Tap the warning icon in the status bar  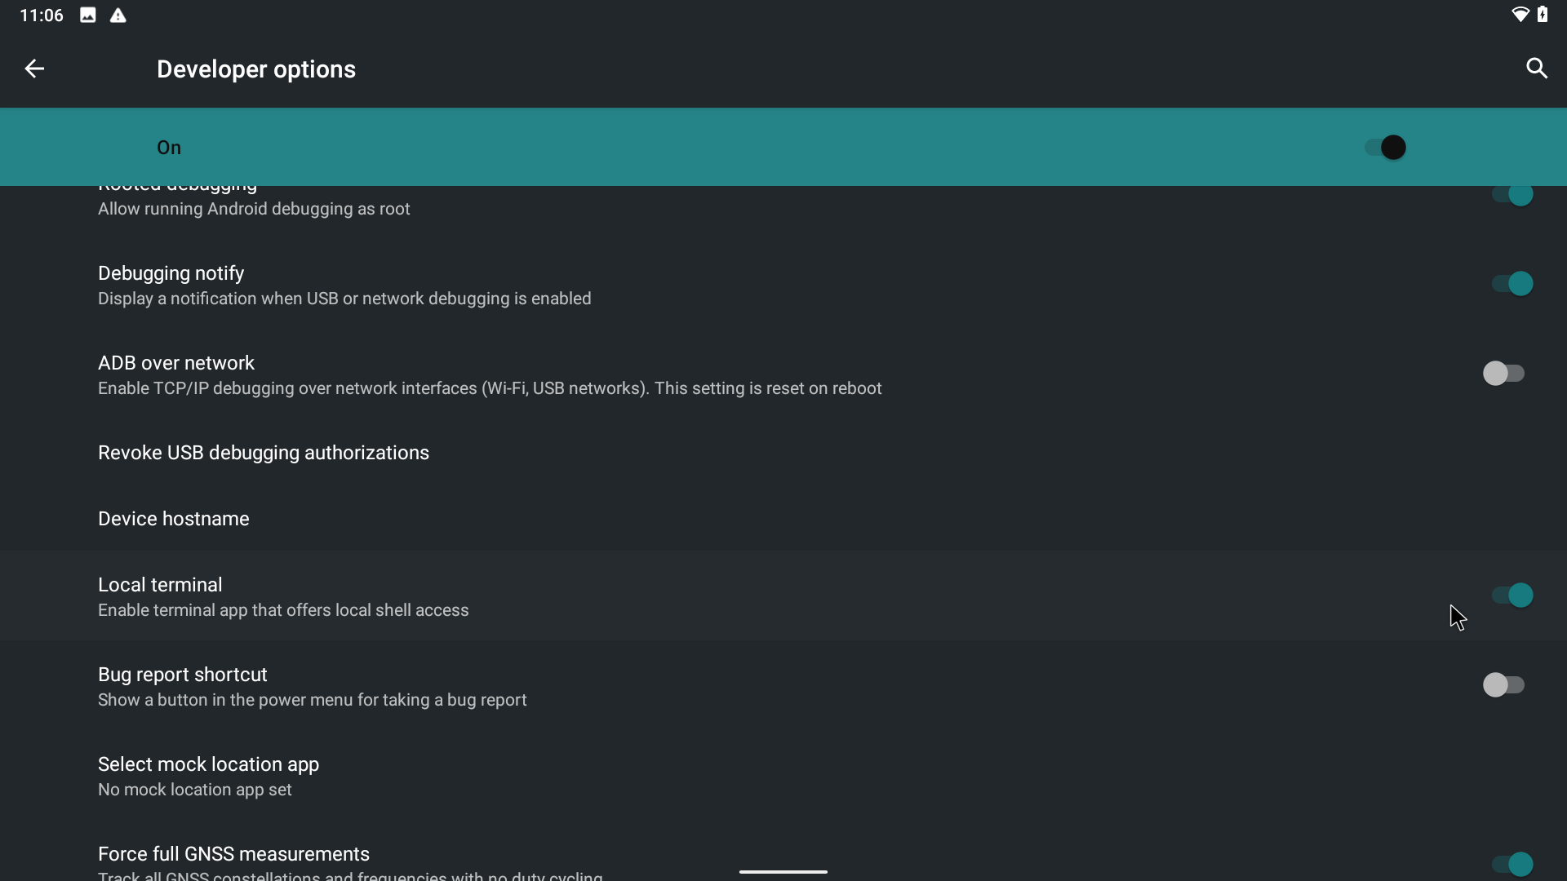[x=118, y=15]
